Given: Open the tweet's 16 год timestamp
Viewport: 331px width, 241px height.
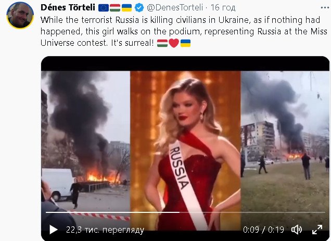Looking at the screenshot, I should click(223, 8).
